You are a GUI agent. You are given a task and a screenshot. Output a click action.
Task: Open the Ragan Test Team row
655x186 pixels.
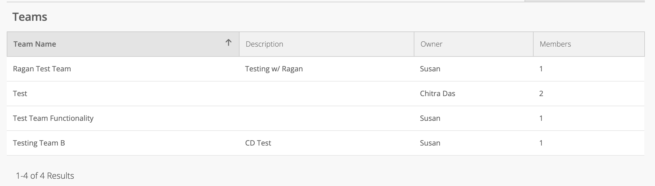(x=326, y=69)
